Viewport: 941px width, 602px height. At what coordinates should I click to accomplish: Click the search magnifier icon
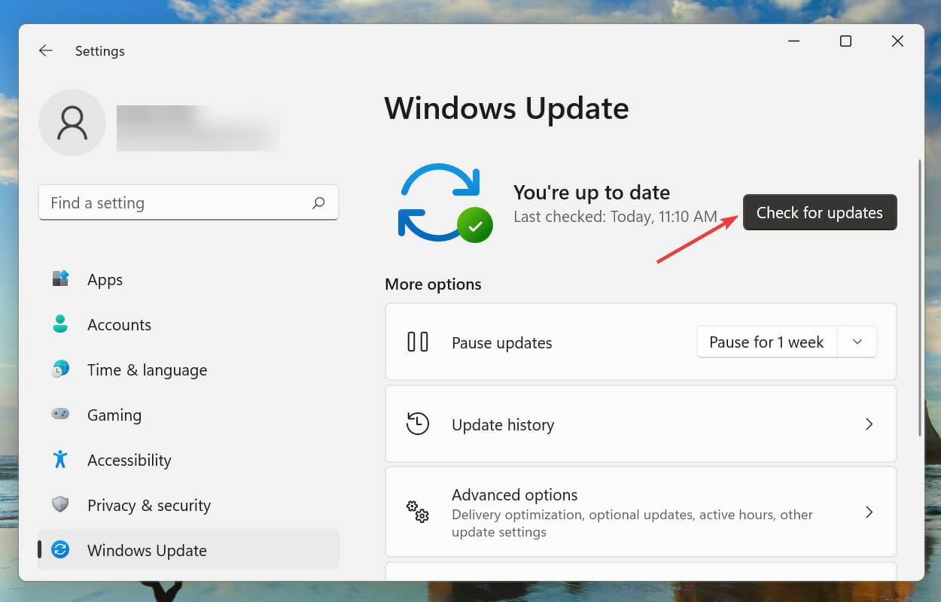pos(318,203)
